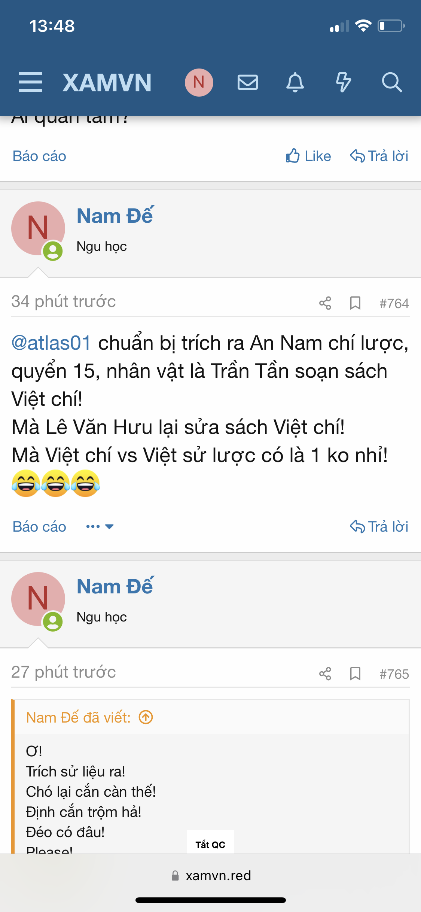The width and height of the screenshot is (421, 912).
Task: Share post #765
Action: click(x=325, y=674)
